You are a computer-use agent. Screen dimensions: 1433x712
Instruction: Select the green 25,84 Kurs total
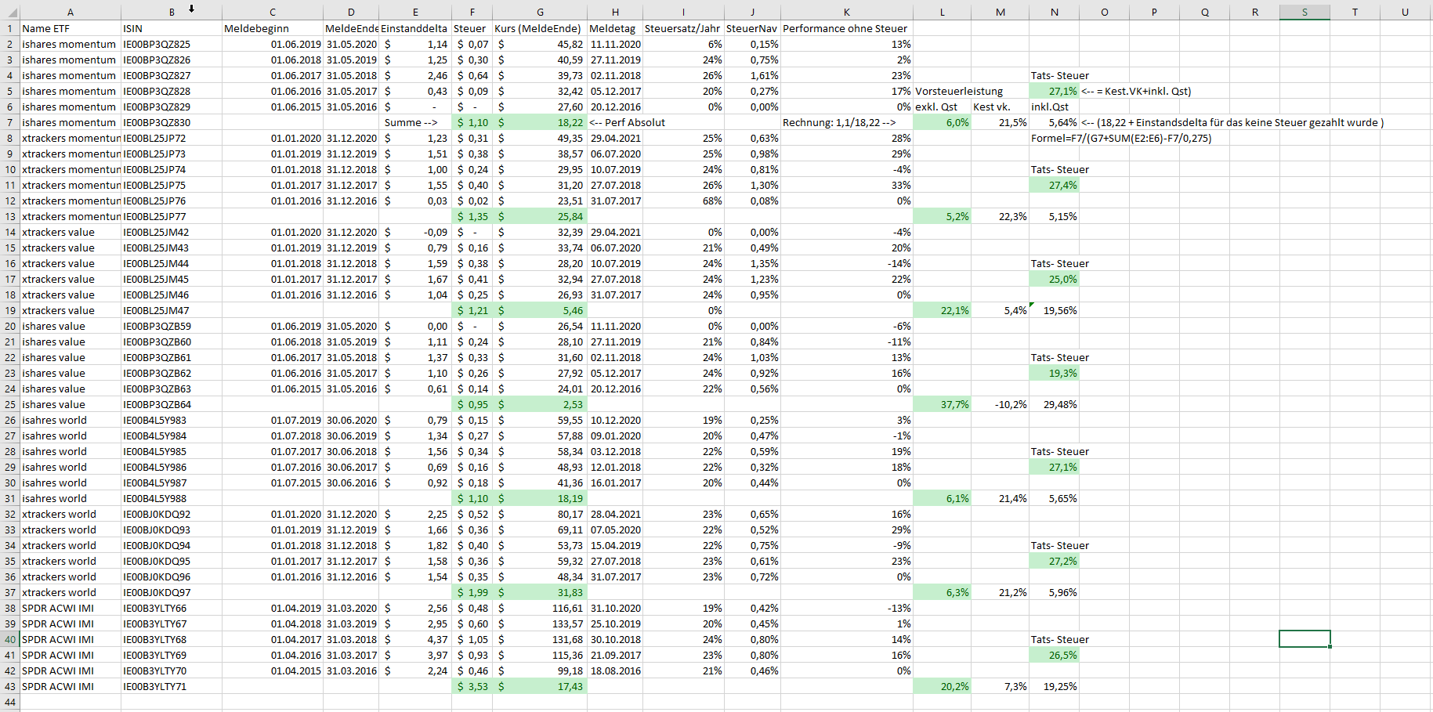(540, 216)
